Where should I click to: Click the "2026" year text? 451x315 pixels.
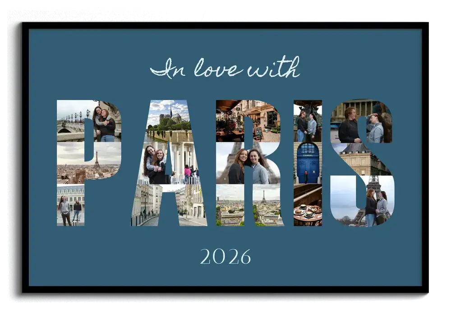coord(225,257)
